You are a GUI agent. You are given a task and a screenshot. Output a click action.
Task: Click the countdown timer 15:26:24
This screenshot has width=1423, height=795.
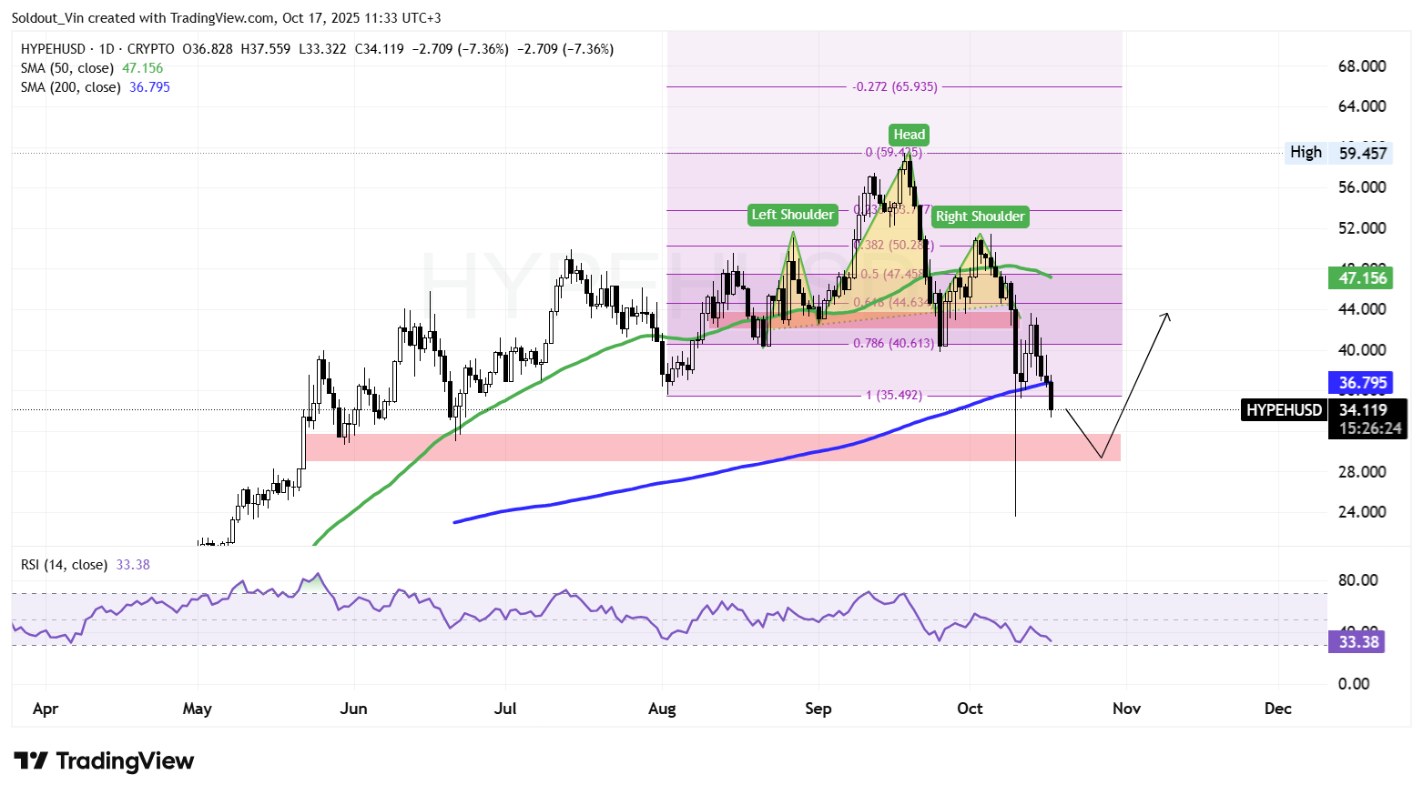point(1368,428)
